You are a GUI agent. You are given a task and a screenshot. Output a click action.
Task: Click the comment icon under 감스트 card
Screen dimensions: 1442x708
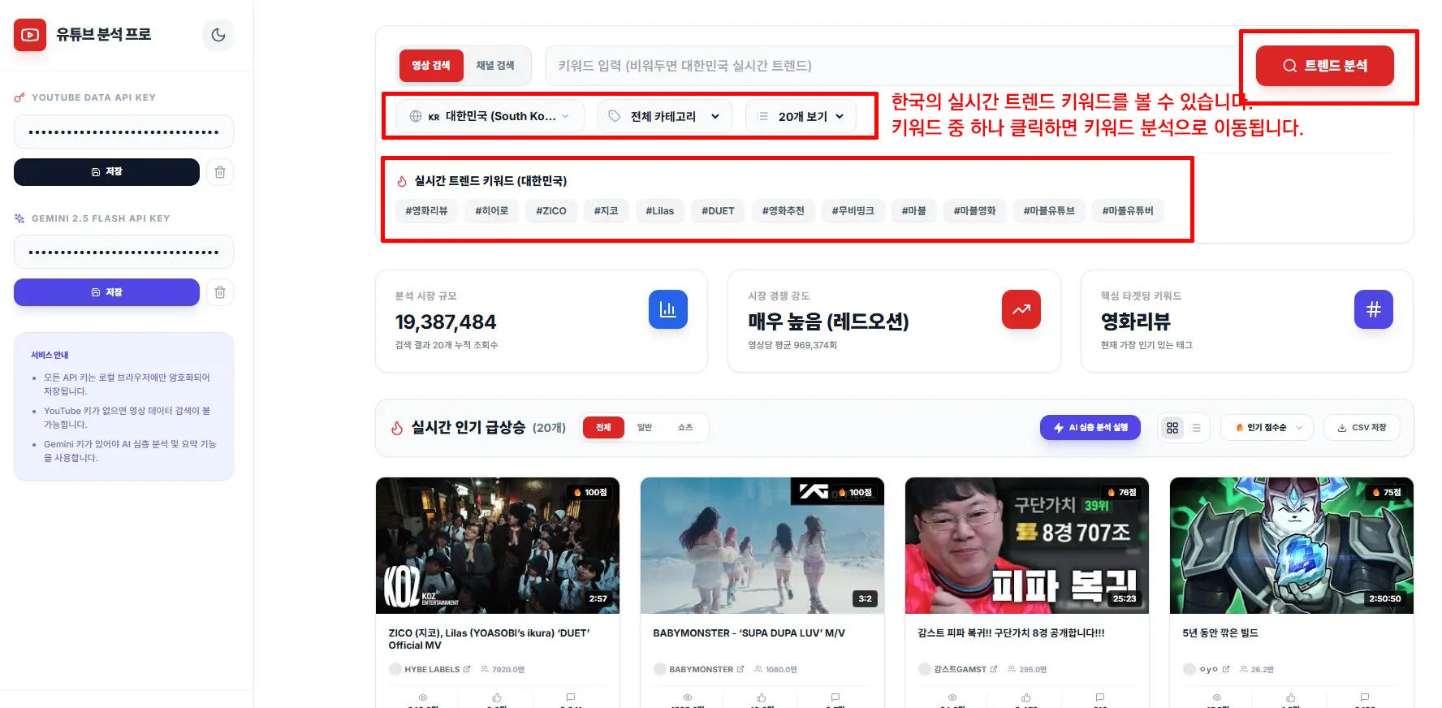[x=1100, y=697]
